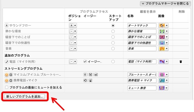Click the first access icon in the マイコム/アイコム row
The width and height of the screenshot is (194, 112).
click(x=85, y=75)
